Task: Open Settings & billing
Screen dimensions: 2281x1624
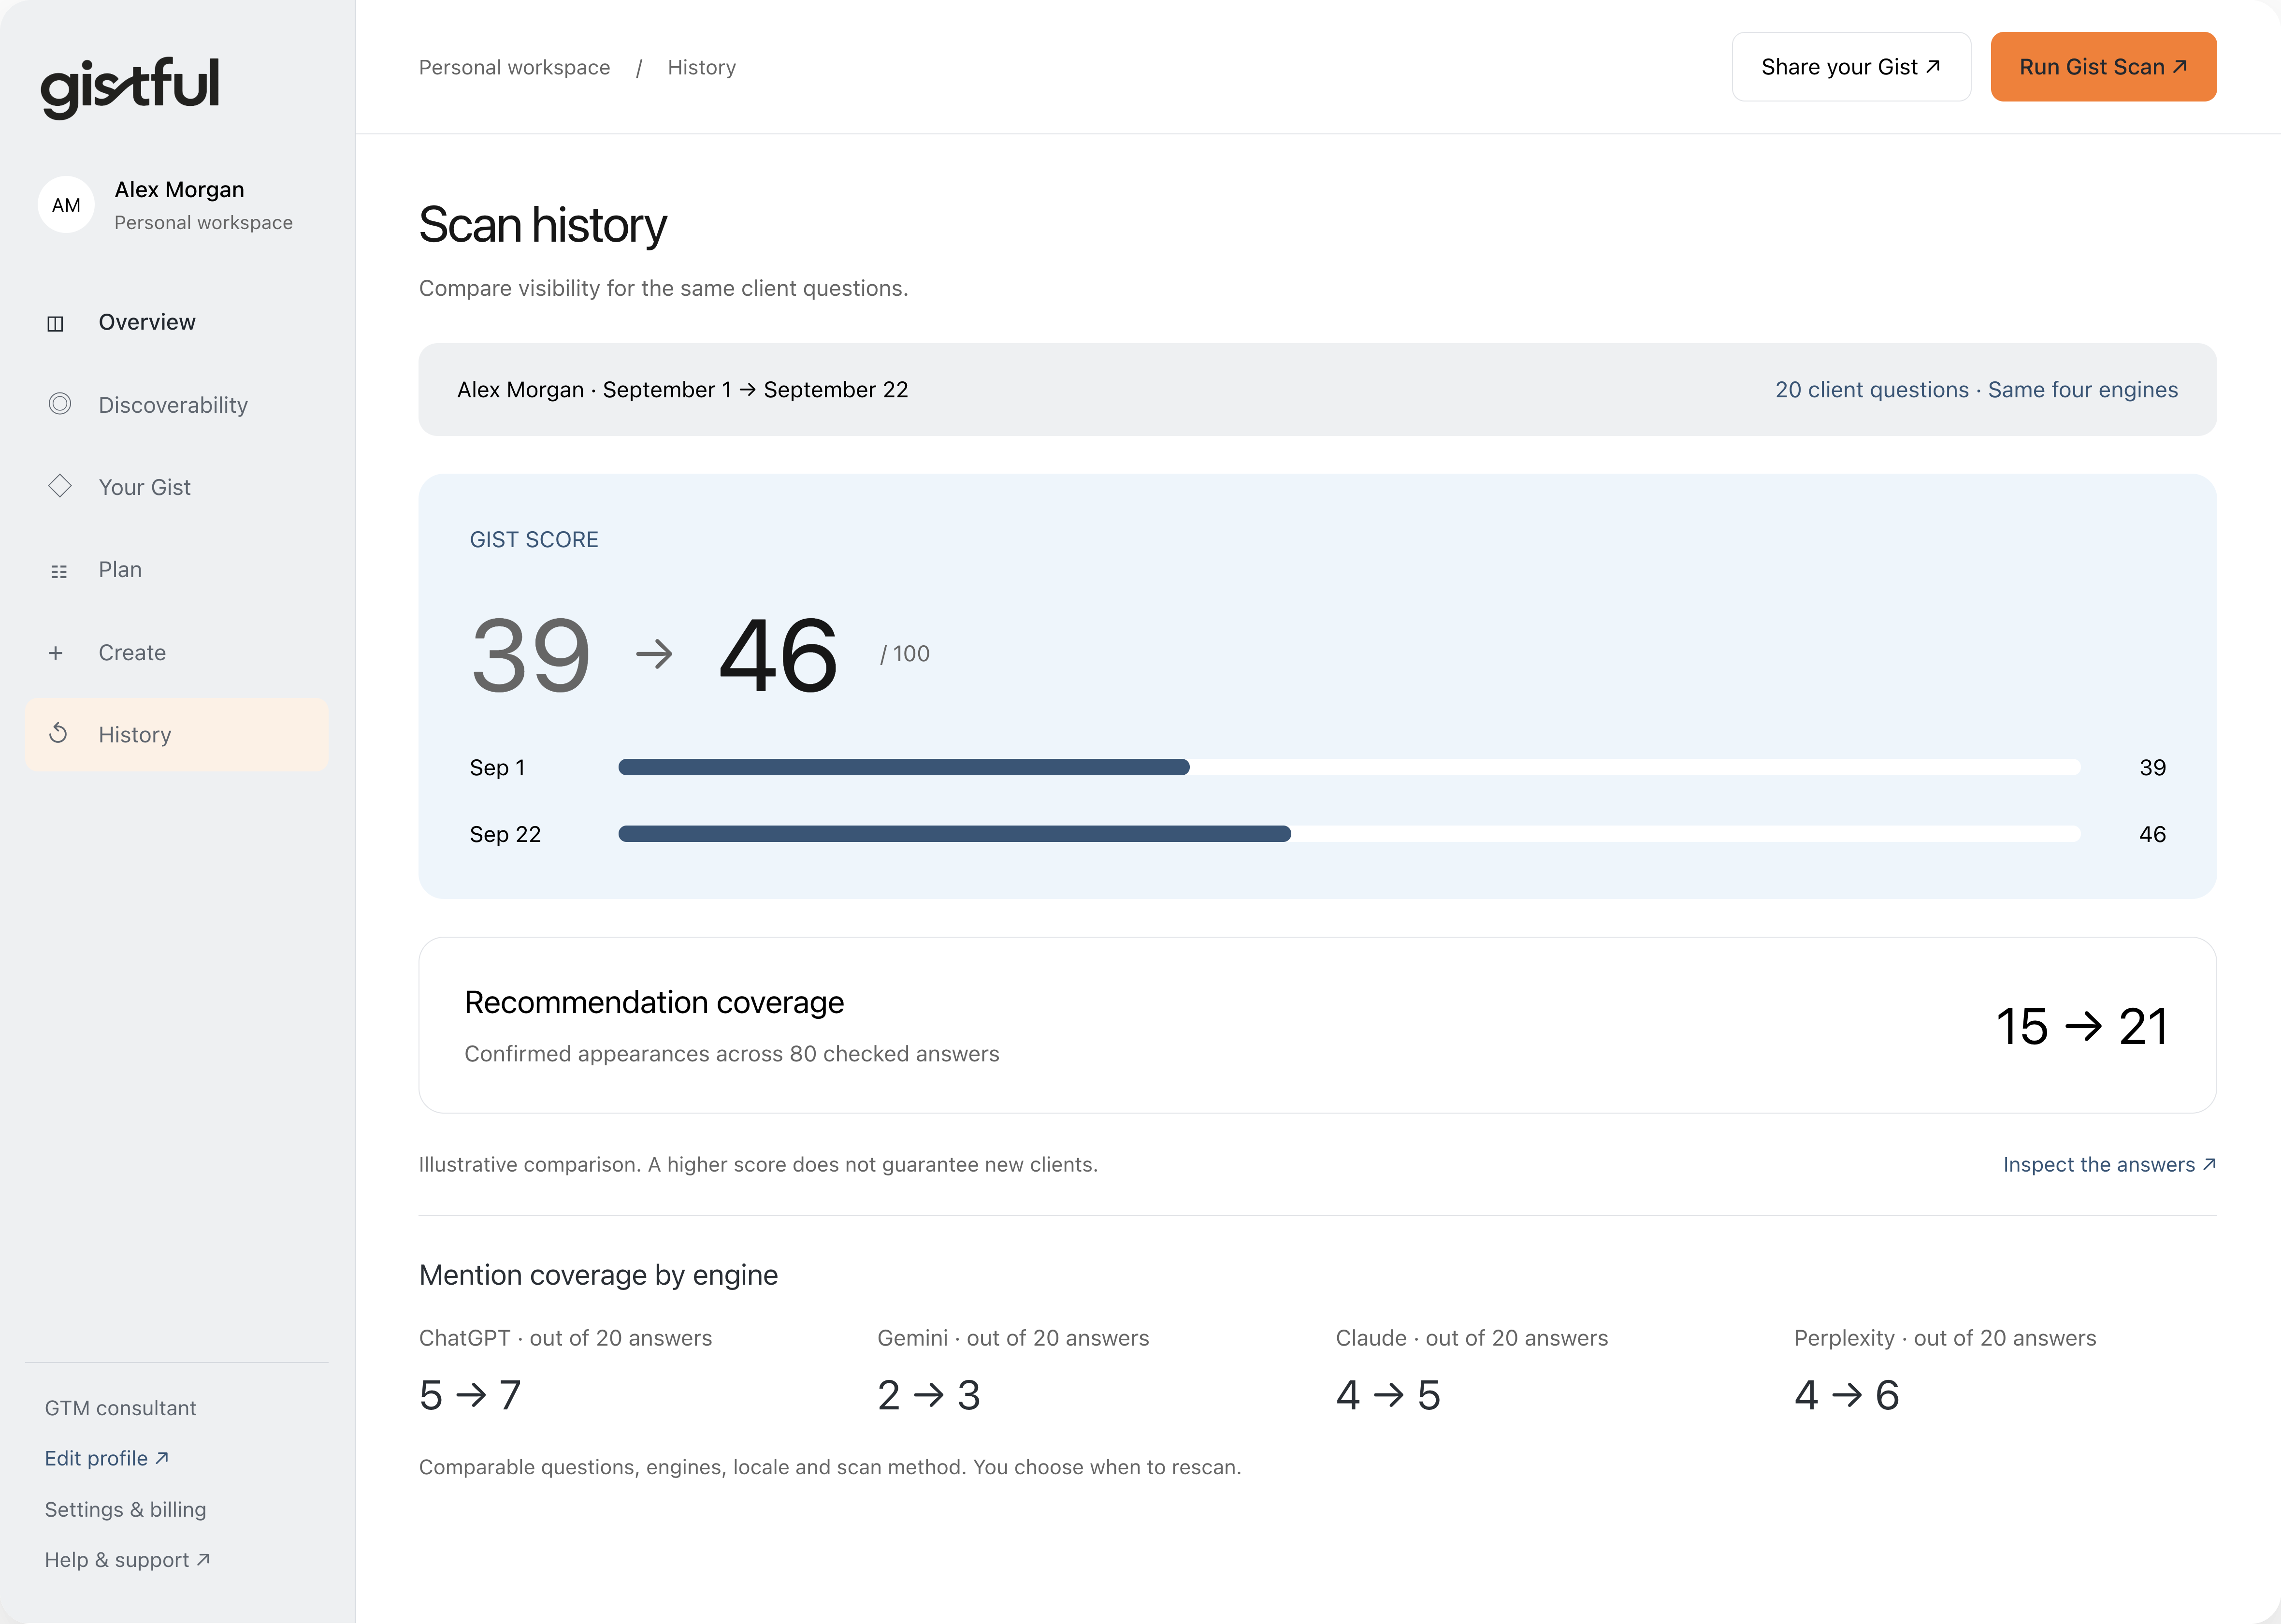Action: (126, 1509)
